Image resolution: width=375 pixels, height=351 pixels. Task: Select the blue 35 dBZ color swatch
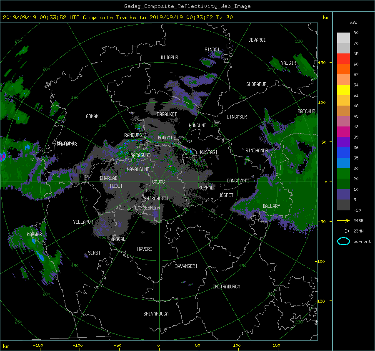point(343,153)
